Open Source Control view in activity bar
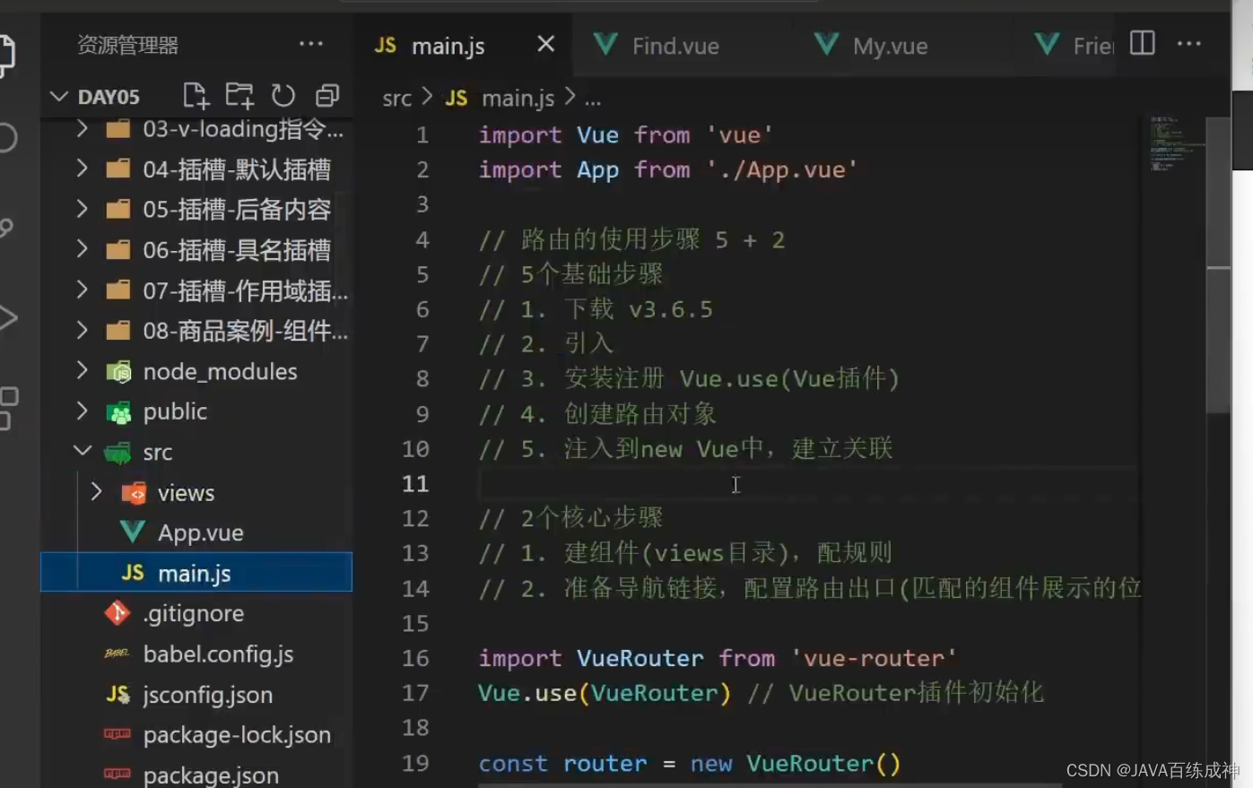 pyautogui.click(x=7, y=228)
